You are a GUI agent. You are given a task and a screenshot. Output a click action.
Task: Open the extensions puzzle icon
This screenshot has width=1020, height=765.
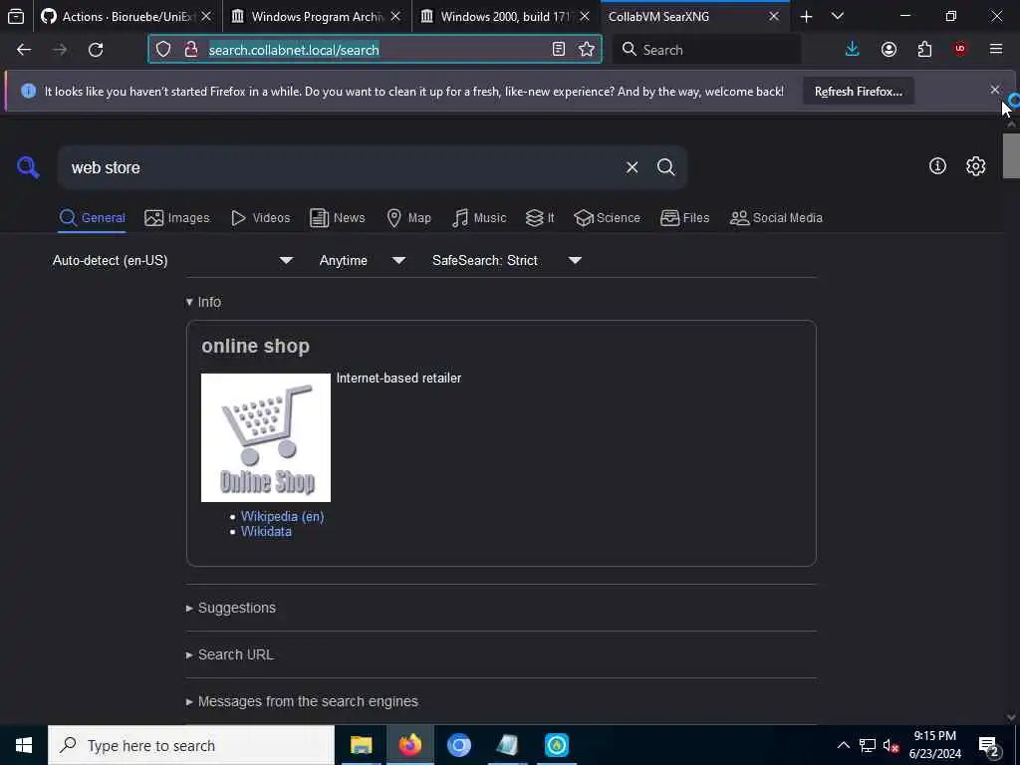tap(924, 49)
